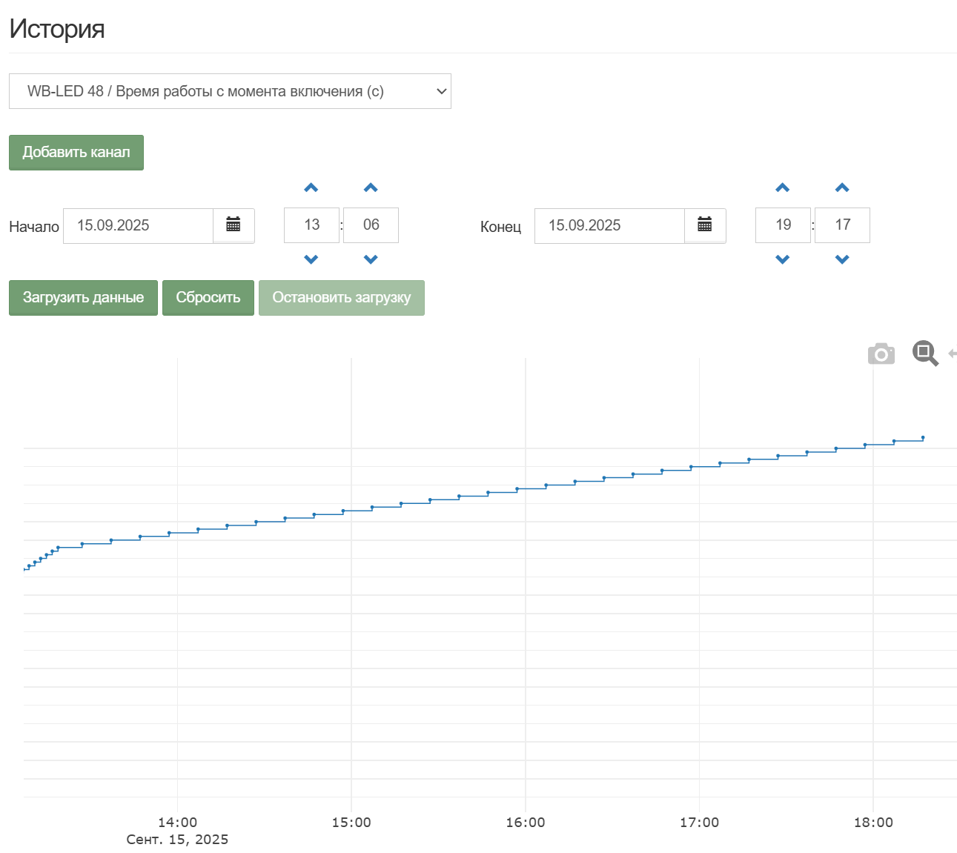This screenshot has height=853, width=957.
Task: Increase the end hour with up arrow
Action: pyautogui.click(x=783, y=188)
